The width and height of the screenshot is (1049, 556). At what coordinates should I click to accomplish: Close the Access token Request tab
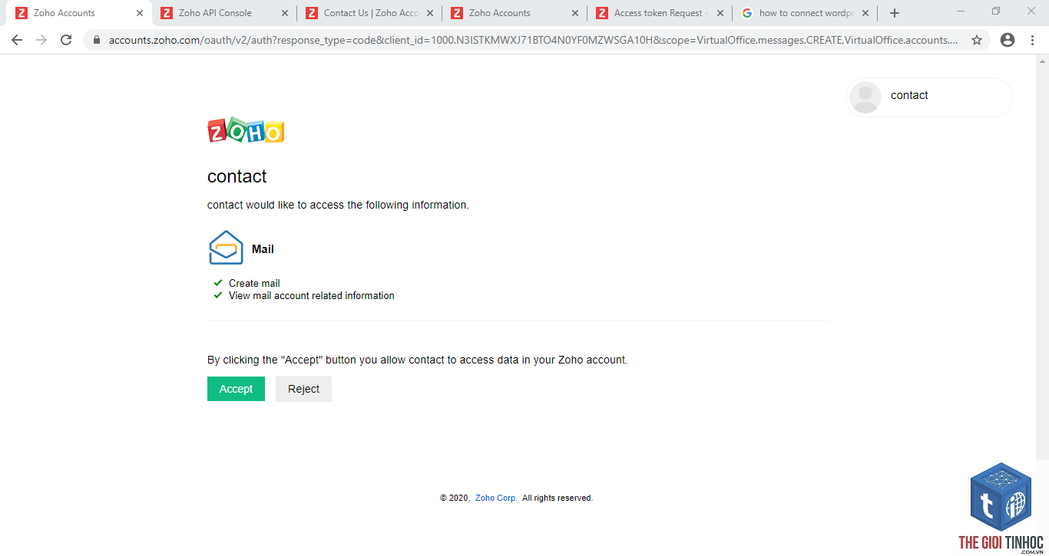[x=720, y=13]
